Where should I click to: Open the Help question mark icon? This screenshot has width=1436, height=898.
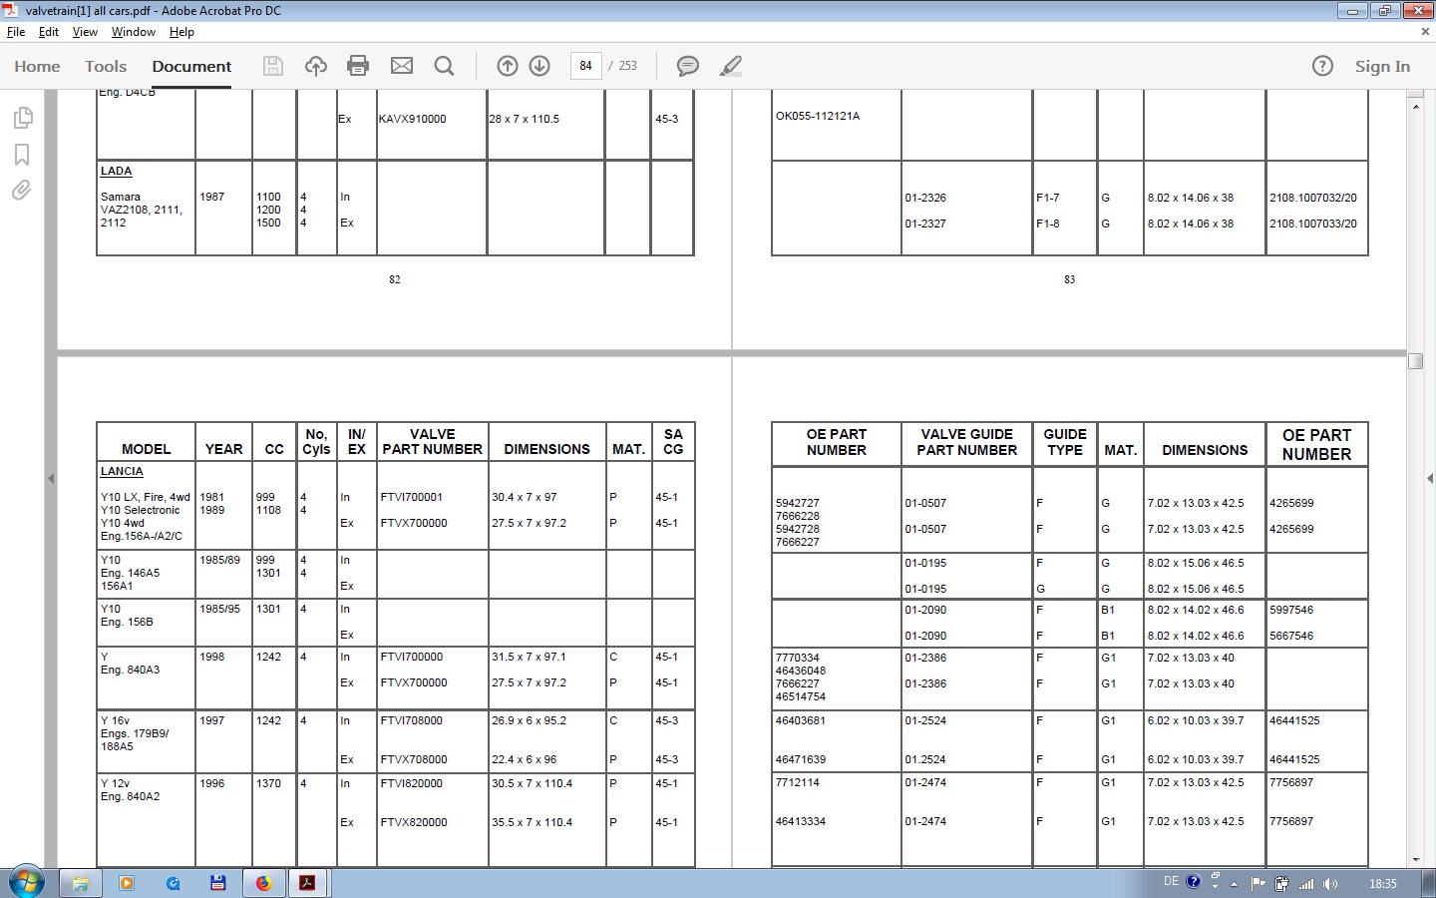tap(1322, 66)
